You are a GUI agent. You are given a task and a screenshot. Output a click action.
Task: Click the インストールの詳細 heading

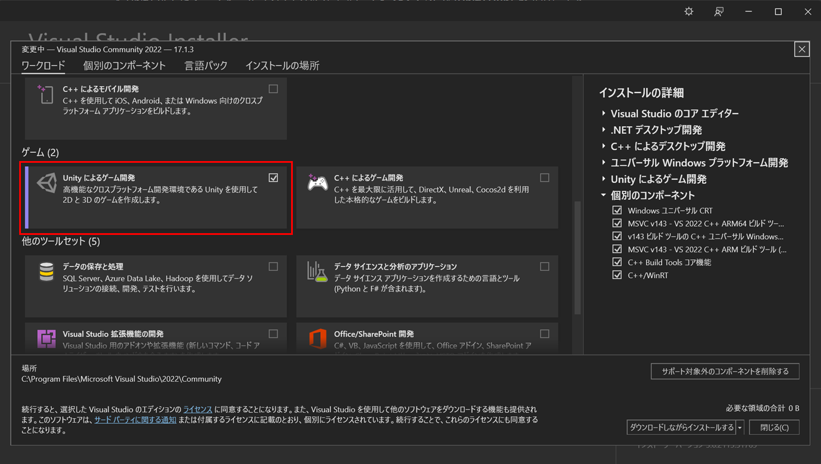pos(641,92)
